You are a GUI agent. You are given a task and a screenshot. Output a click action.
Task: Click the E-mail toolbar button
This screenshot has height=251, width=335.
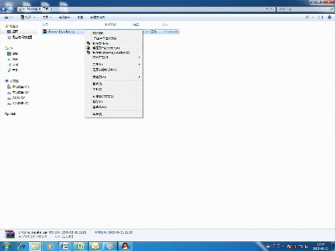tap(64, 17)
